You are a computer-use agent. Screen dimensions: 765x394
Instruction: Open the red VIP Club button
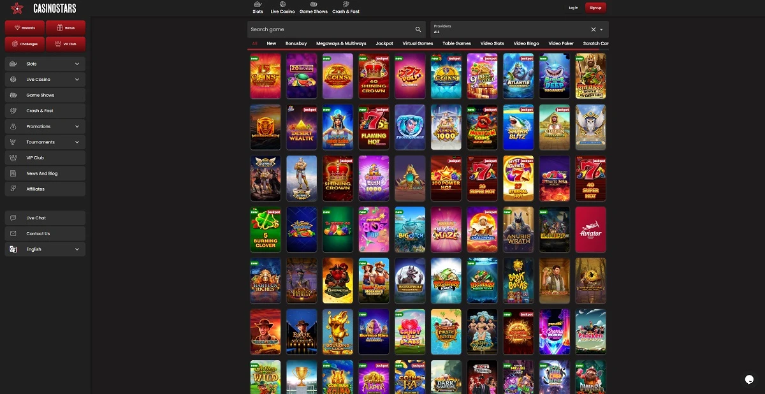66,44
